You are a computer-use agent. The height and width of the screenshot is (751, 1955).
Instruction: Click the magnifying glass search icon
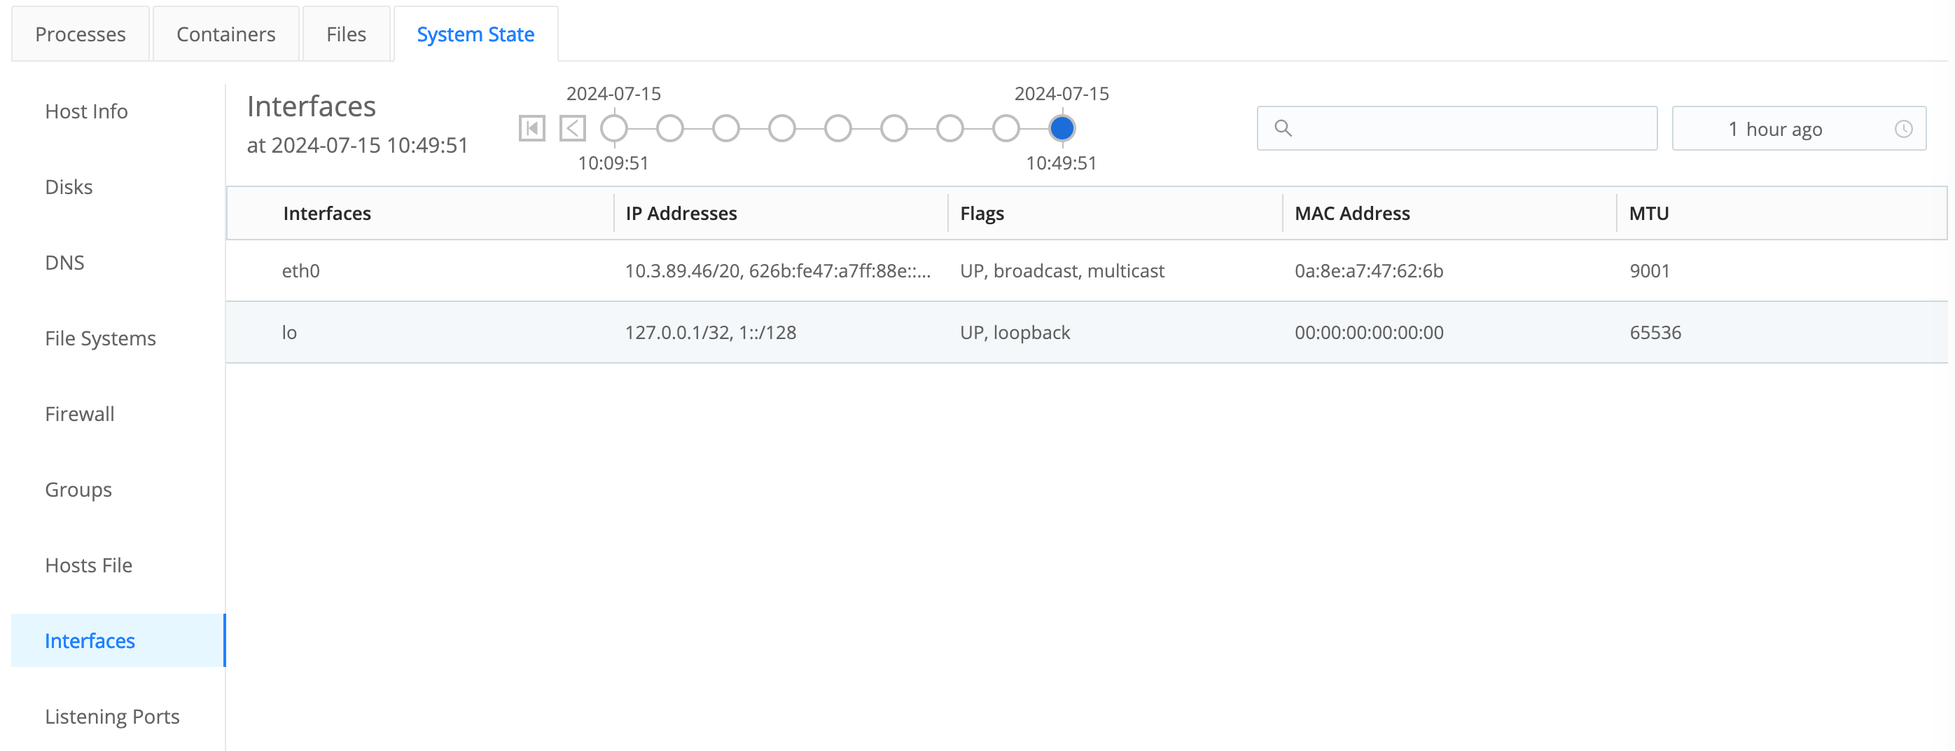pos(1284,129)
